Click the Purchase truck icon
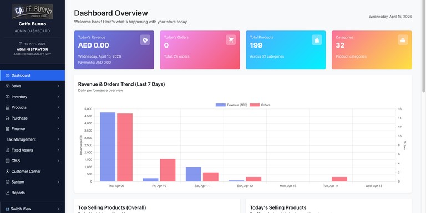Screen dimensions: 426x213 [7, 118]
